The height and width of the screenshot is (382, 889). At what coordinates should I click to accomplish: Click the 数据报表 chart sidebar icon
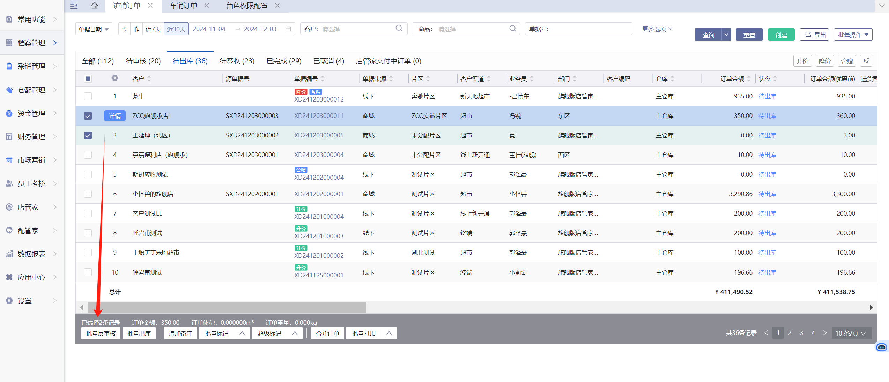[x=9, y=254]
